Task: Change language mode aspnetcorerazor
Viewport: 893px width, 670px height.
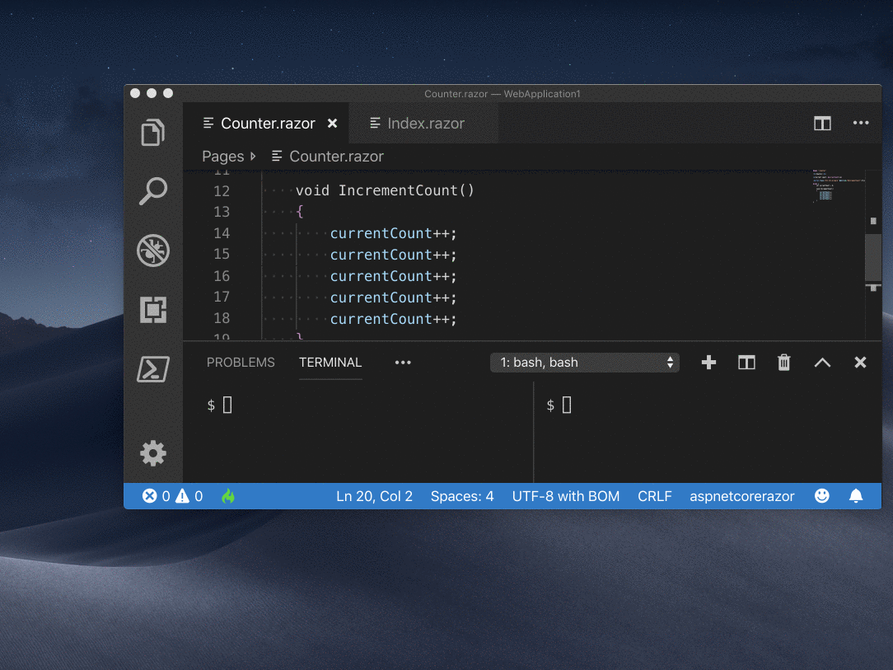Action: point(741,496)
